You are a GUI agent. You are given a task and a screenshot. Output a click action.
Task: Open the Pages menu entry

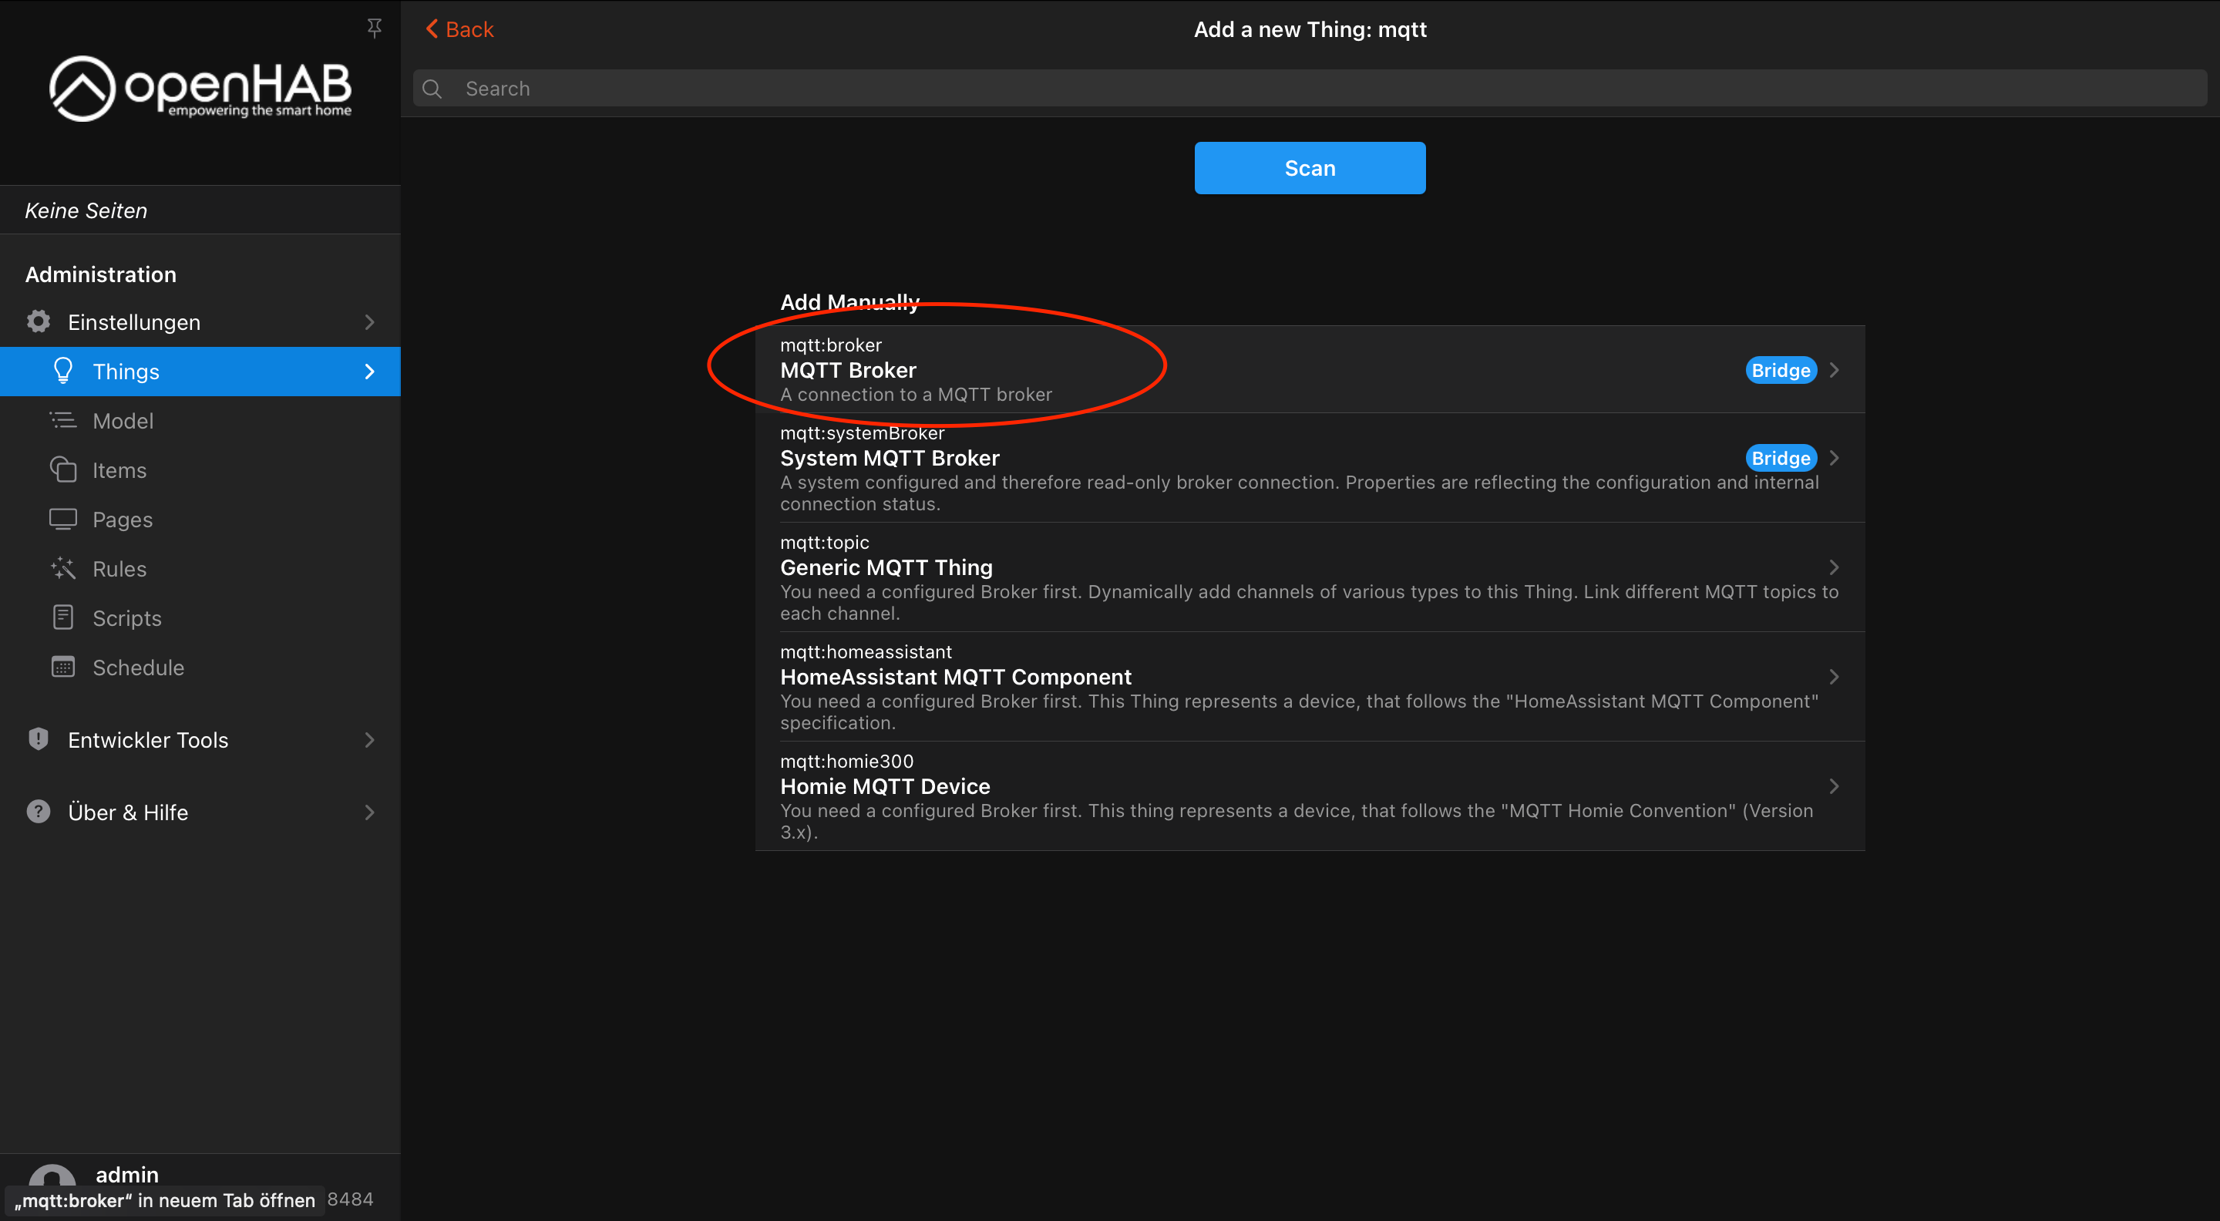[123, 520]
